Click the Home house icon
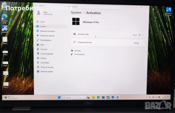 (38, 22)
